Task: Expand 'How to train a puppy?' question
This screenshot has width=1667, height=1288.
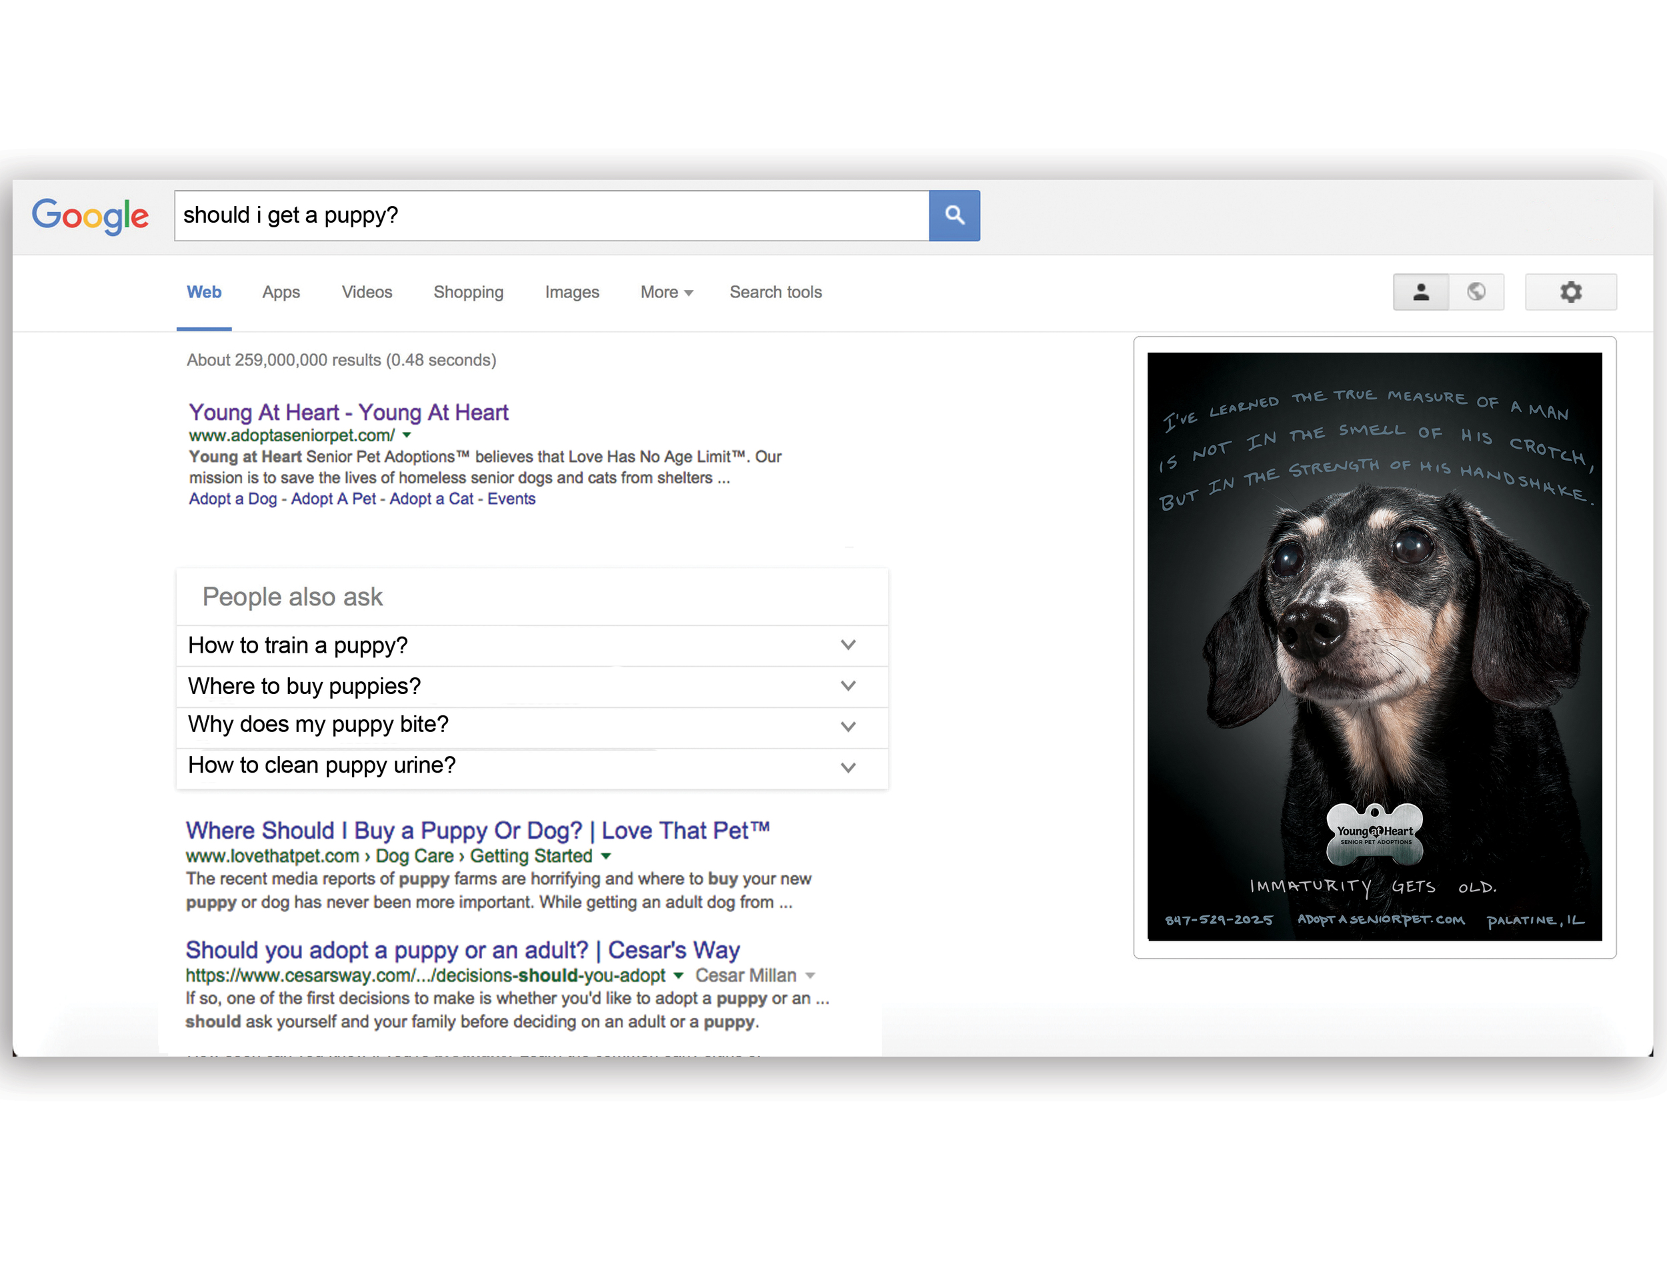Action: coord(532,645)
